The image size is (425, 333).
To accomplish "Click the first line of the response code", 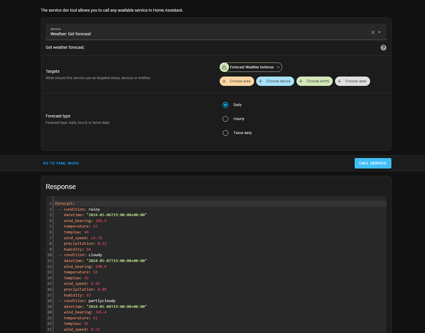I will 220,203.
